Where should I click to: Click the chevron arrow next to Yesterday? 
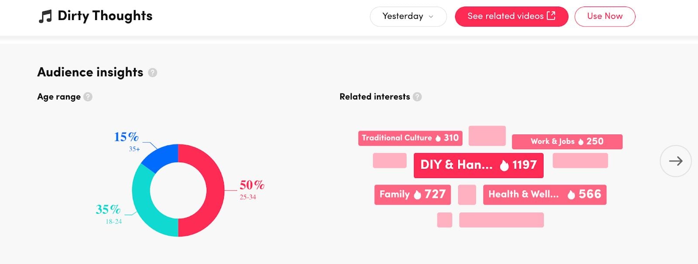point(431,17)
